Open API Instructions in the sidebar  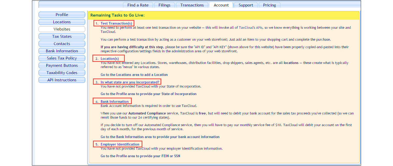(62, 80)
